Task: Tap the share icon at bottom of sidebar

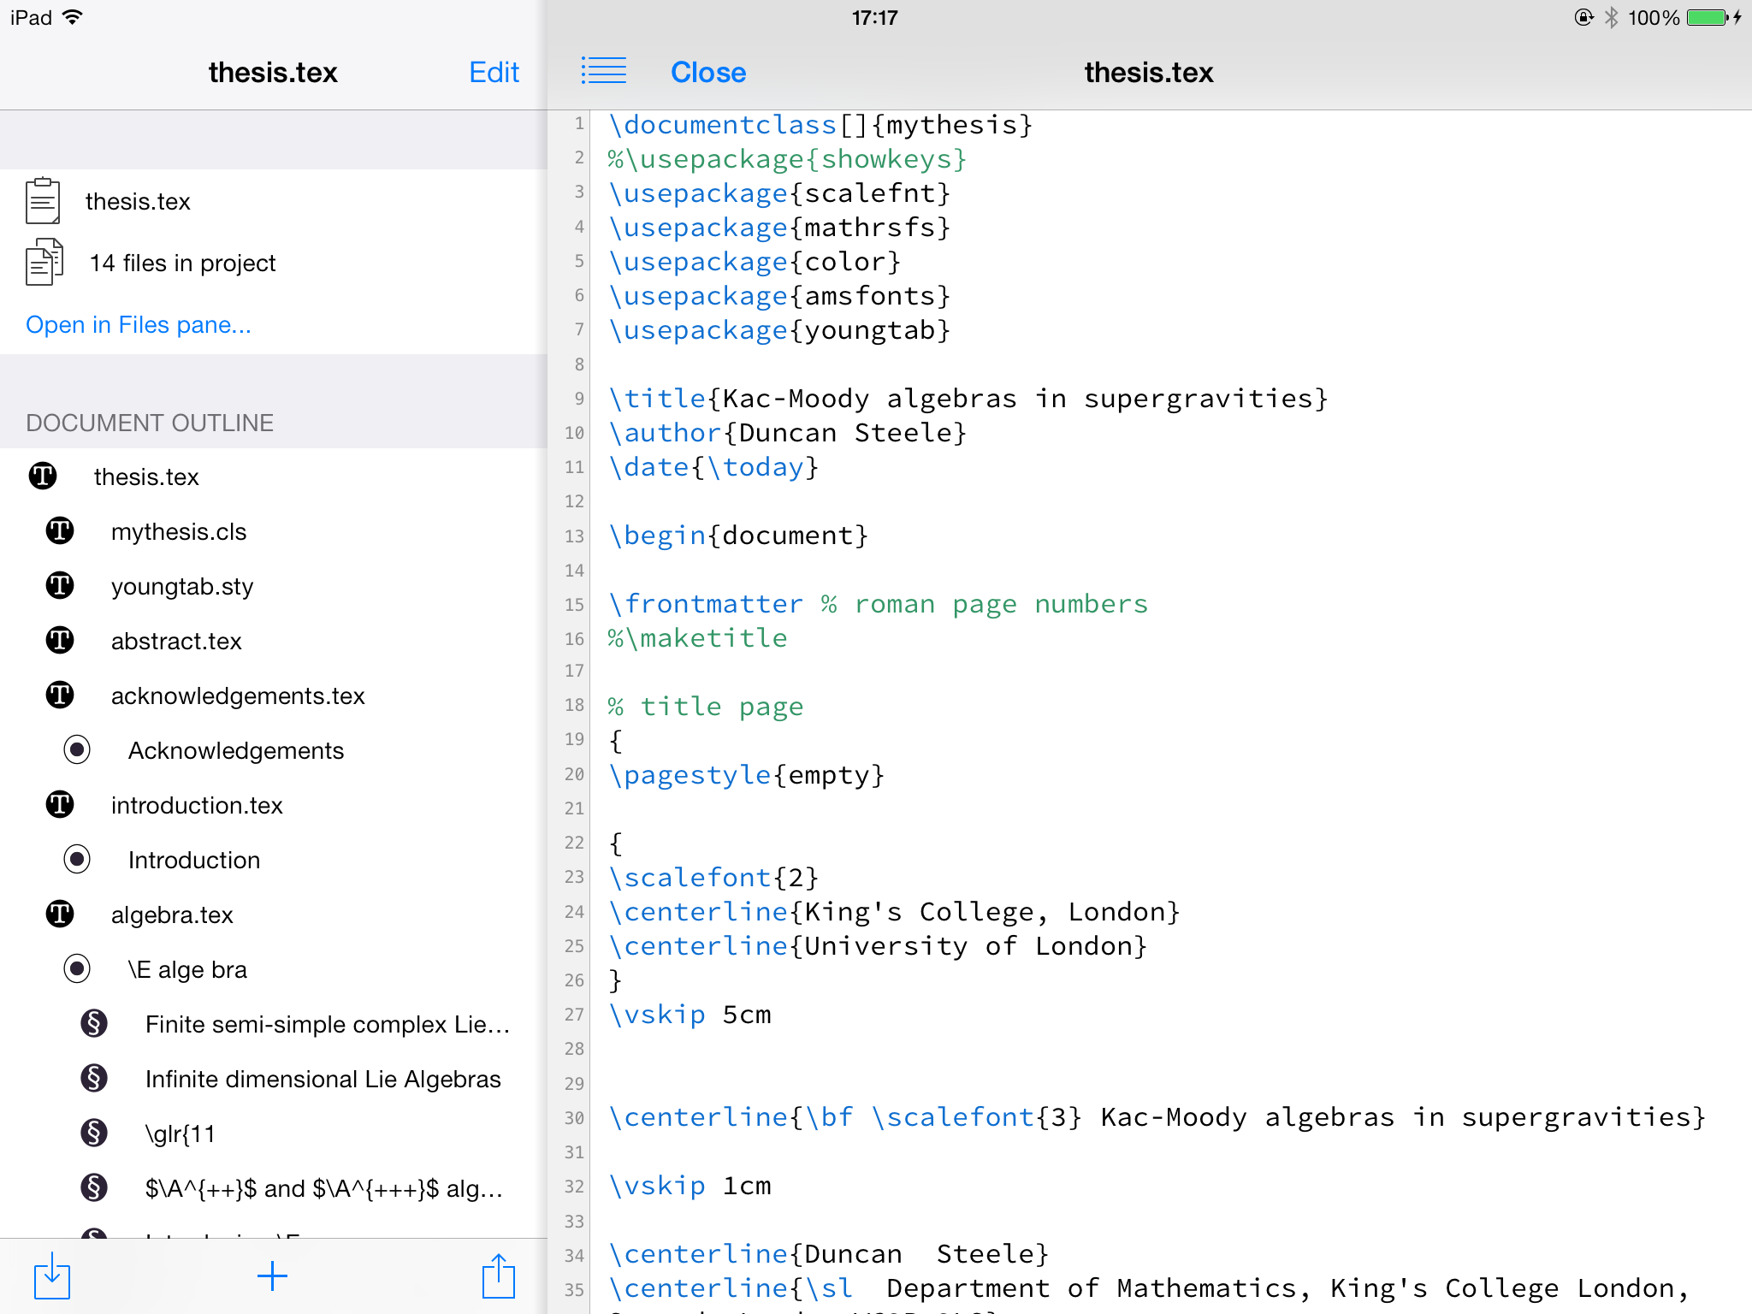Action: coord(498,1276)
